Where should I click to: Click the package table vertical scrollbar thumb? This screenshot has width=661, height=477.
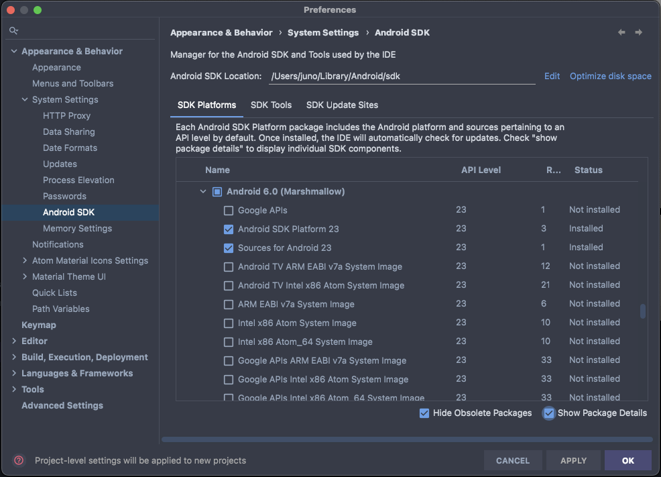(x=642, y=311)
